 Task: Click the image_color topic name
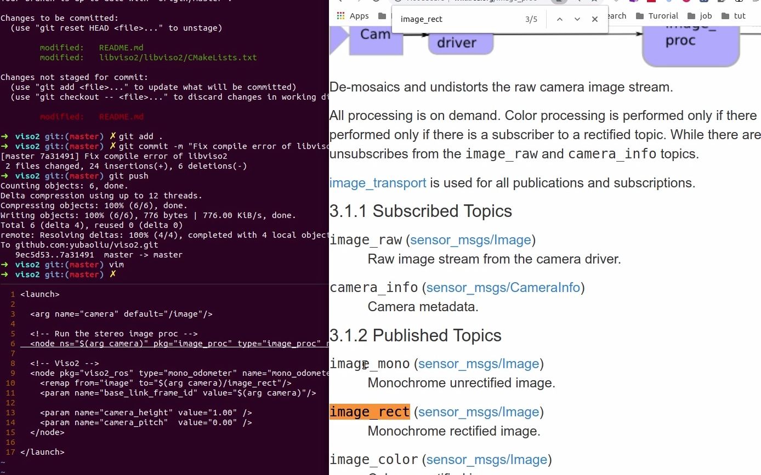pyautogui.click(x=374, y=460)
